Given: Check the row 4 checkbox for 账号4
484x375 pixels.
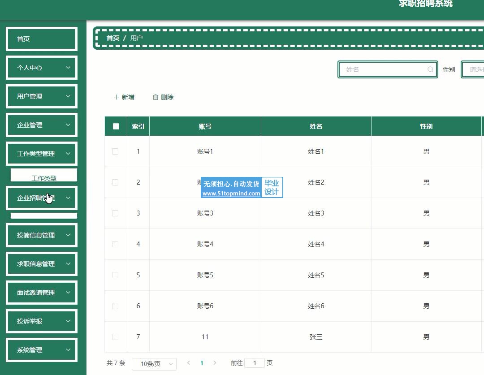Looking at the screenshot, I should 115,244.
